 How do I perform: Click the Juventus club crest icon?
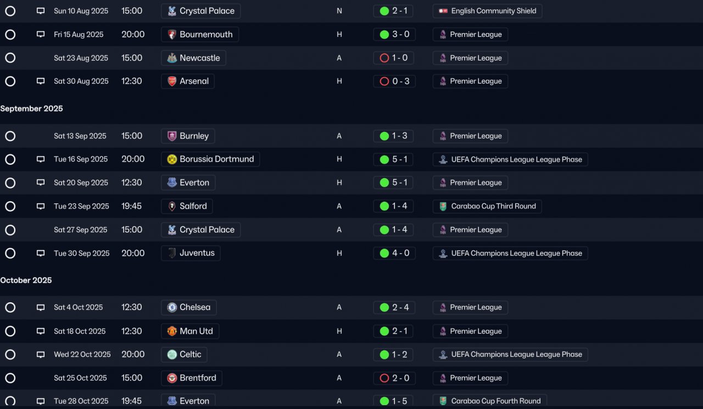tap(172, 253)
